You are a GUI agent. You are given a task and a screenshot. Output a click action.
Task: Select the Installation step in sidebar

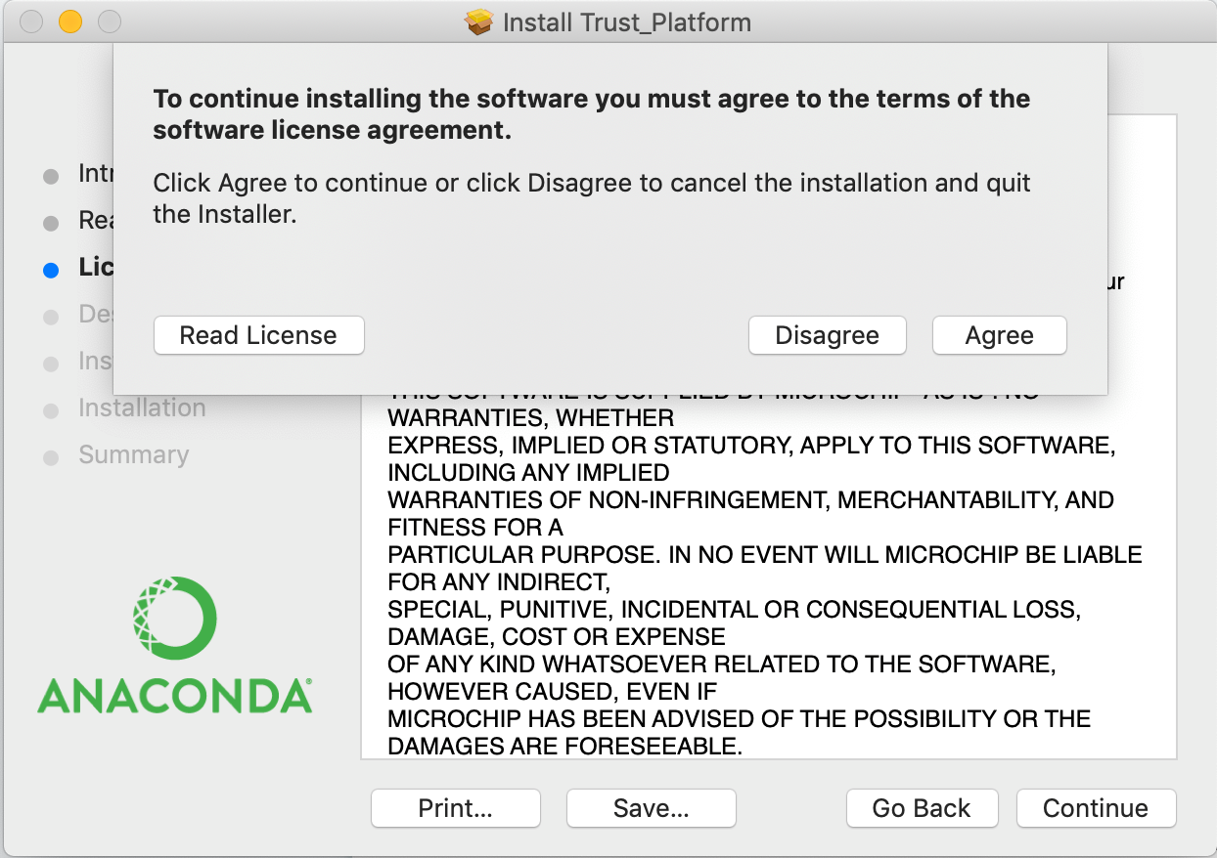tap(142, 408)
